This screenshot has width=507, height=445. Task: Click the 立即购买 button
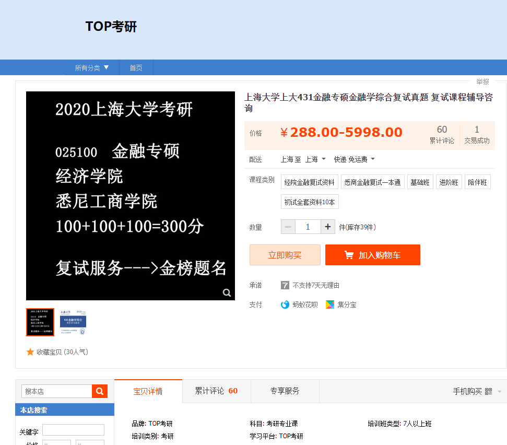pyautogui.click(x=285, y=255)
